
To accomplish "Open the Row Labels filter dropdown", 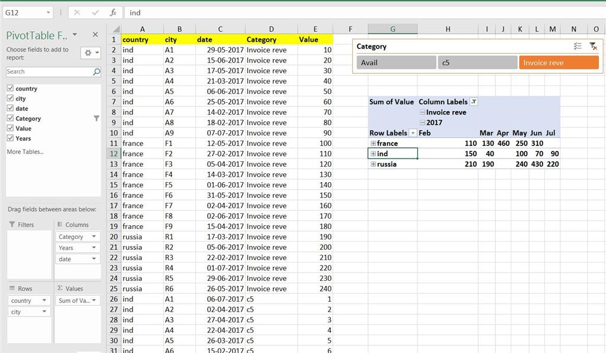I will coord(412,133).
